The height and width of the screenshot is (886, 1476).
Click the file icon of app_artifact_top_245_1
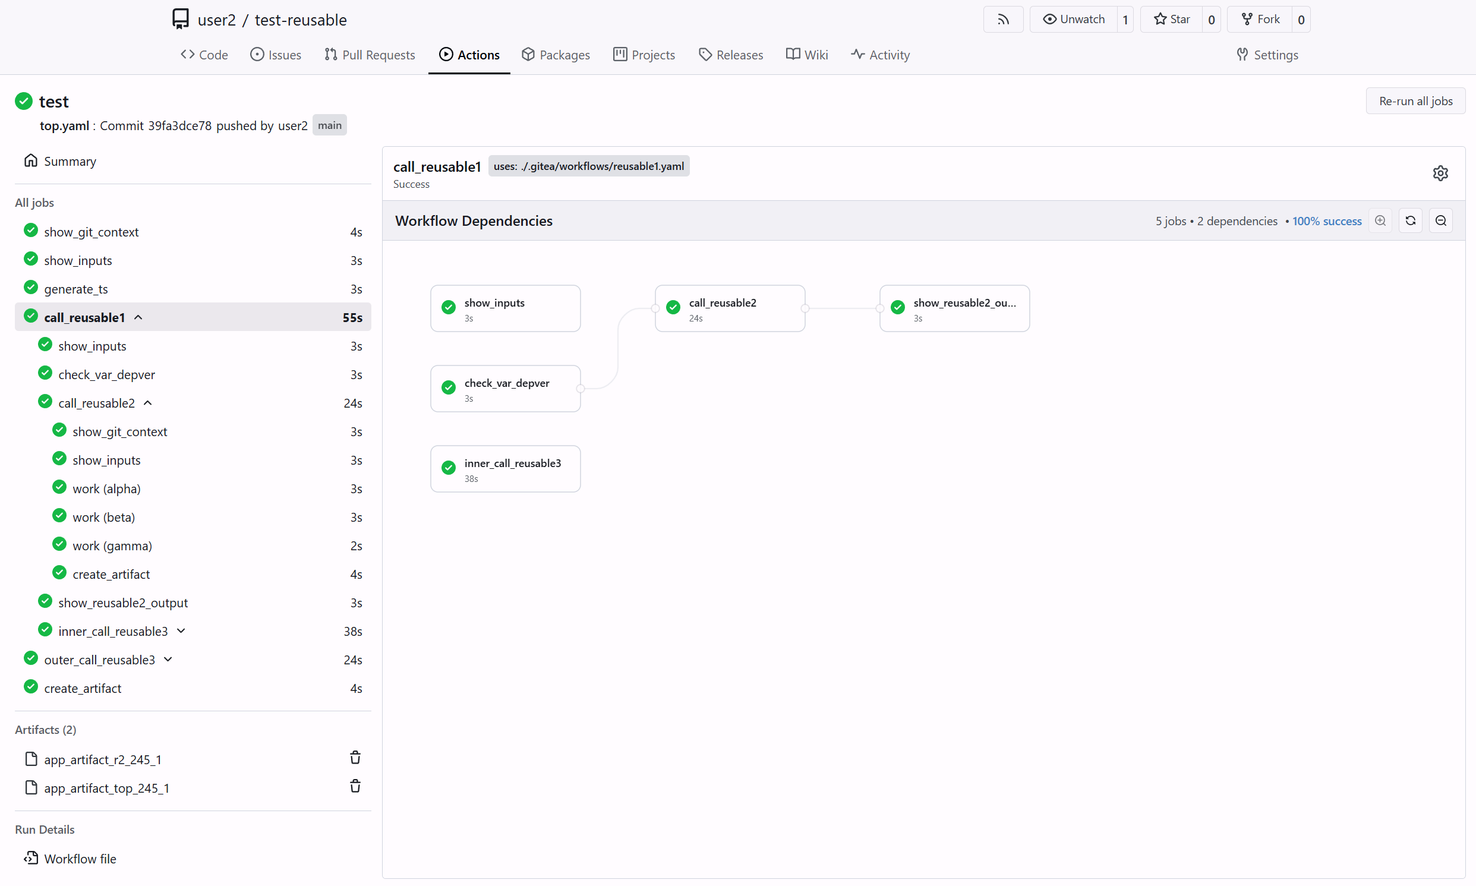pyautogui.click(x=31, y=787)
